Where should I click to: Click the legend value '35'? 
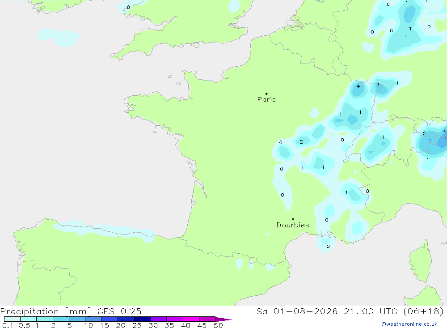tap(169, 325)
